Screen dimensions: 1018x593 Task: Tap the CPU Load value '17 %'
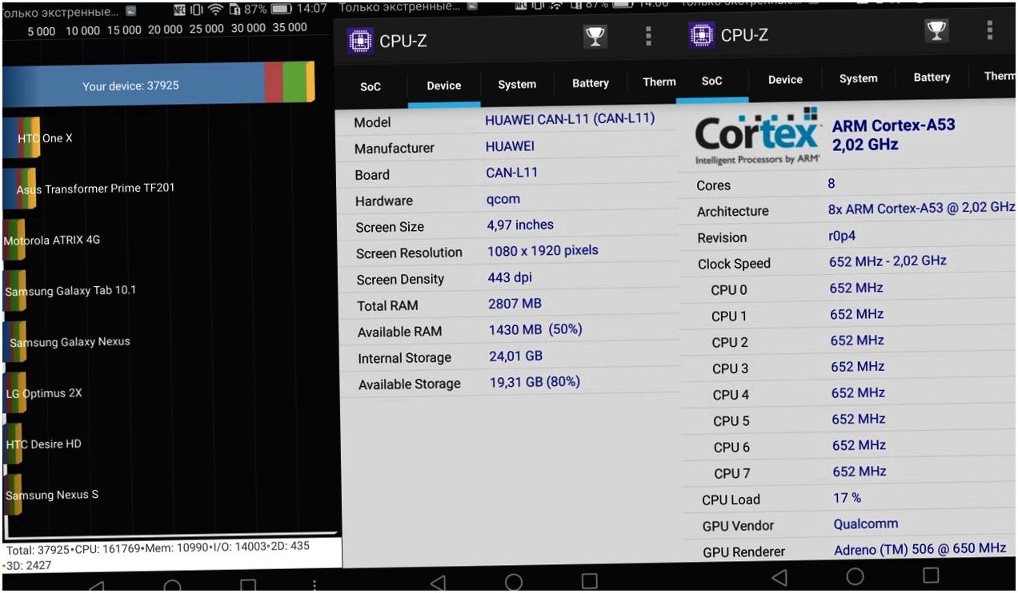click(847, 498)
